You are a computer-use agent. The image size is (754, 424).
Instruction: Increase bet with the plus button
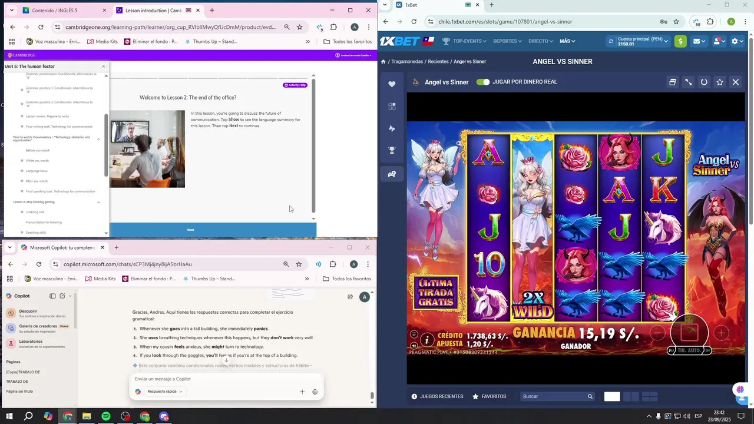coord(721,333)
